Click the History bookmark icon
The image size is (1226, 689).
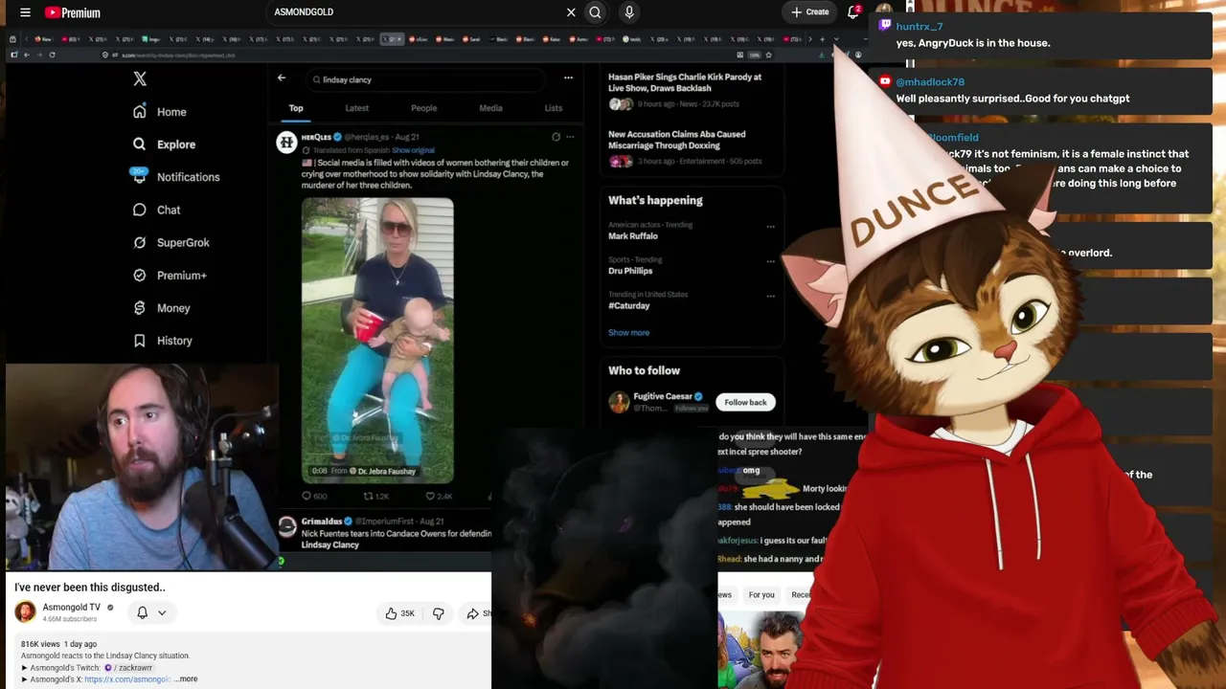coord(140,341)
